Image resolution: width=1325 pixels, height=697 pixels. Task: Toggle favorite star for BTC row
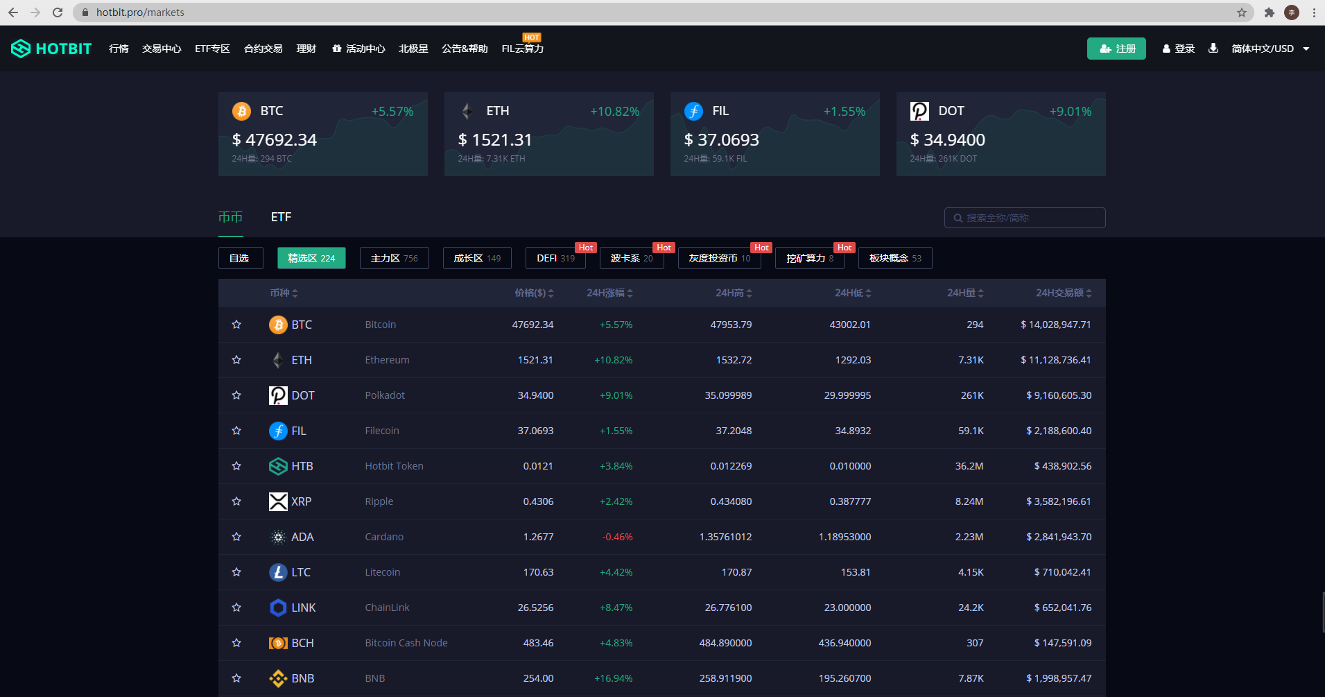tap(236, 325)
